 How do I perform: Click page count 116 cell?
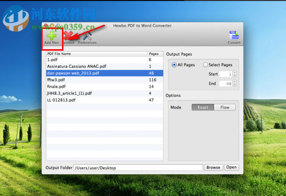152,80
